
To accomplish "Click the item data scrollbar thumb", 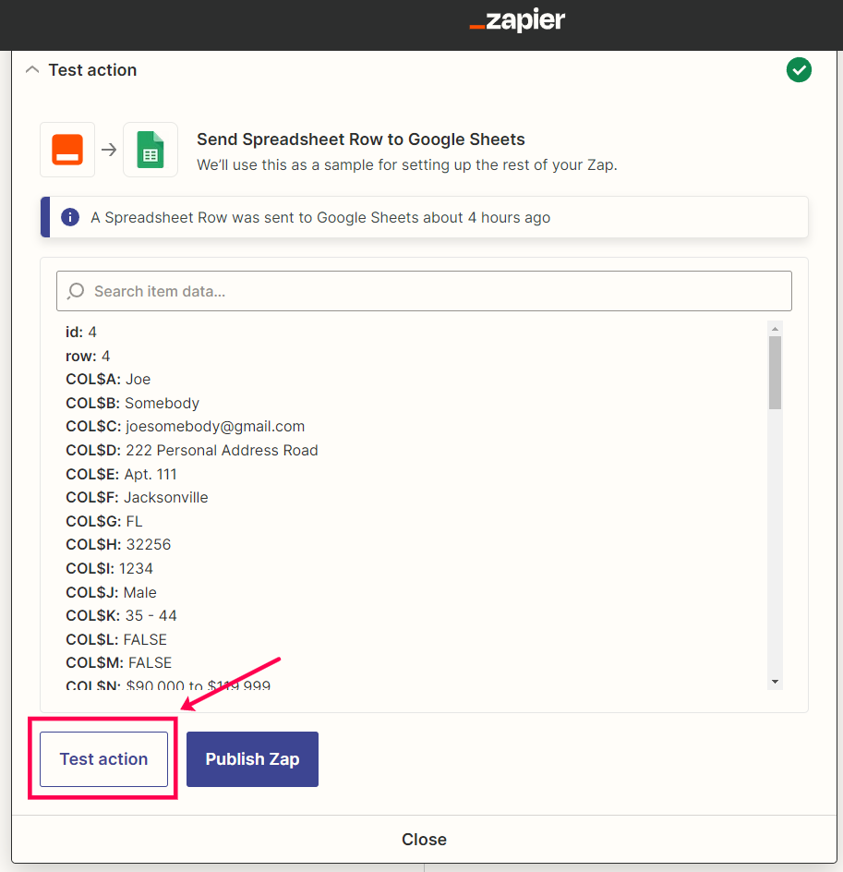I will pyautogui.click(x=775, y=372).
